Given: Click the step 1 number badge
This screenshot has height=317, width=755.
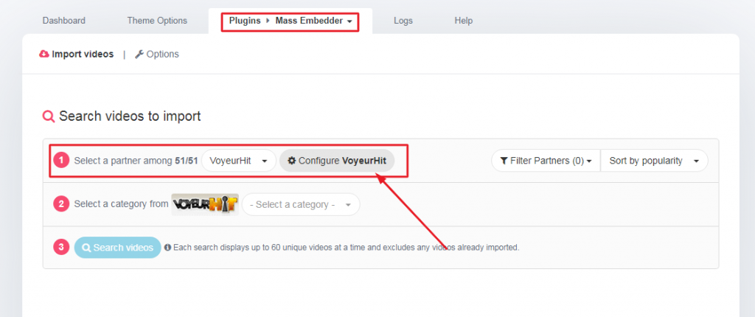Looking at the screenshot, I should 62,161.
